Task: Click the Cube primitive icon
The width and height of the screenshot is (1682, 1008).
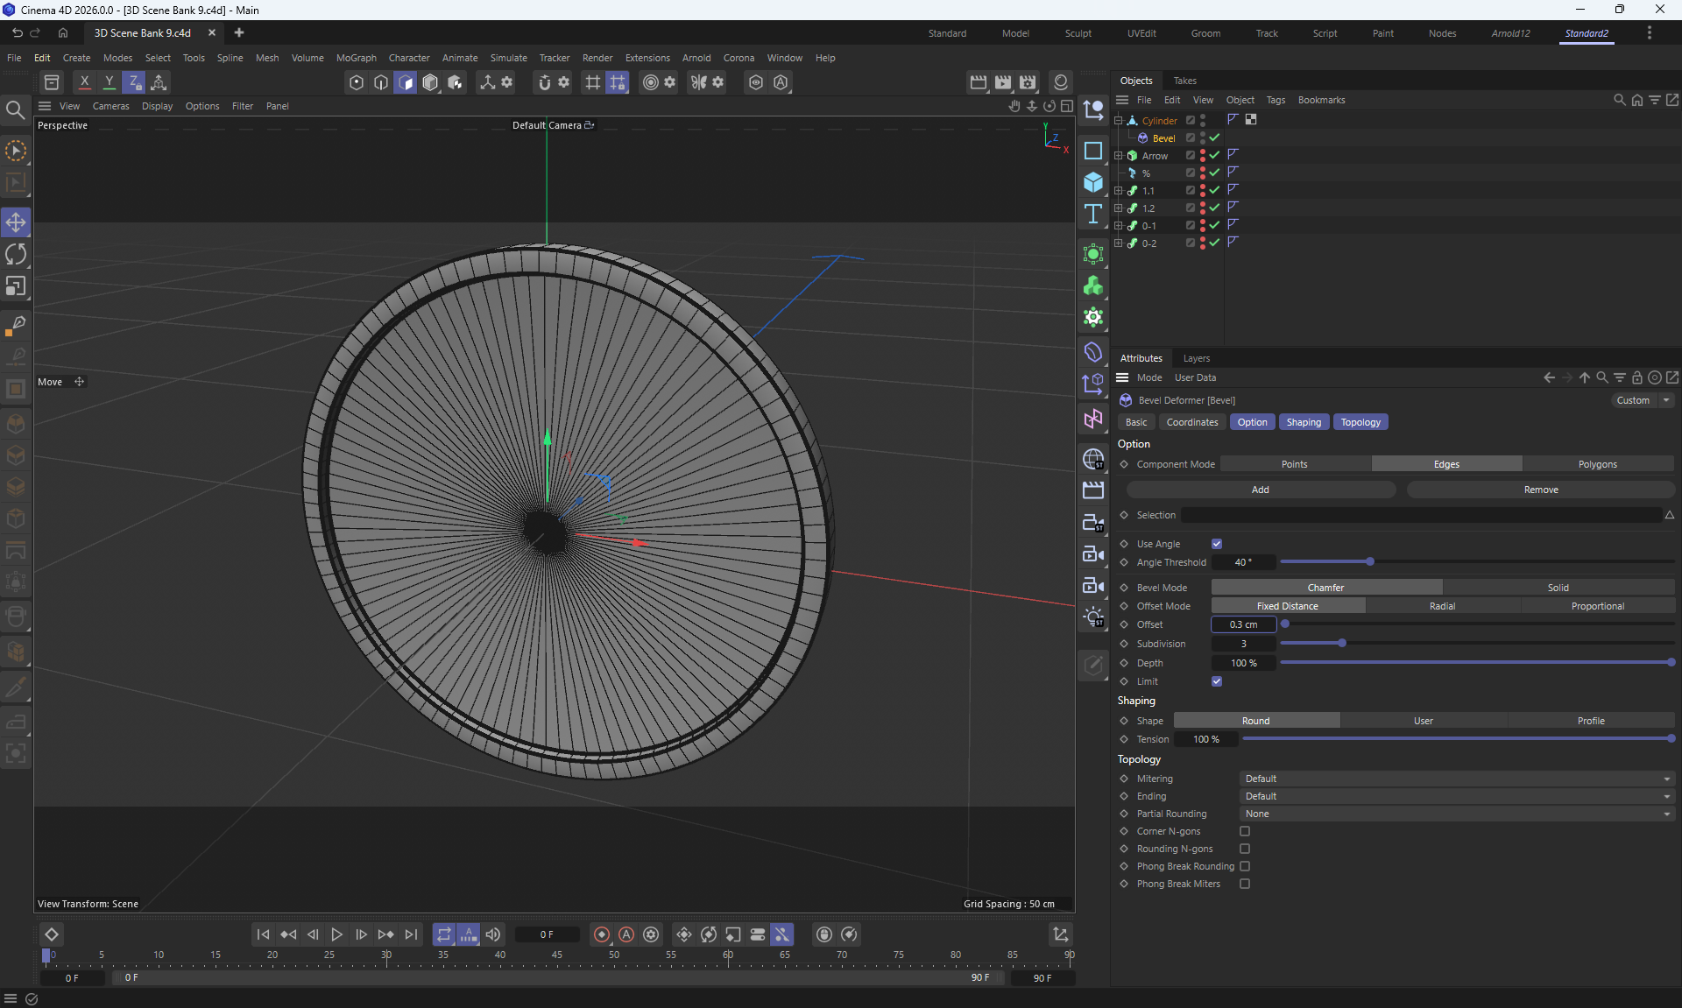Action: point(1093,182)
